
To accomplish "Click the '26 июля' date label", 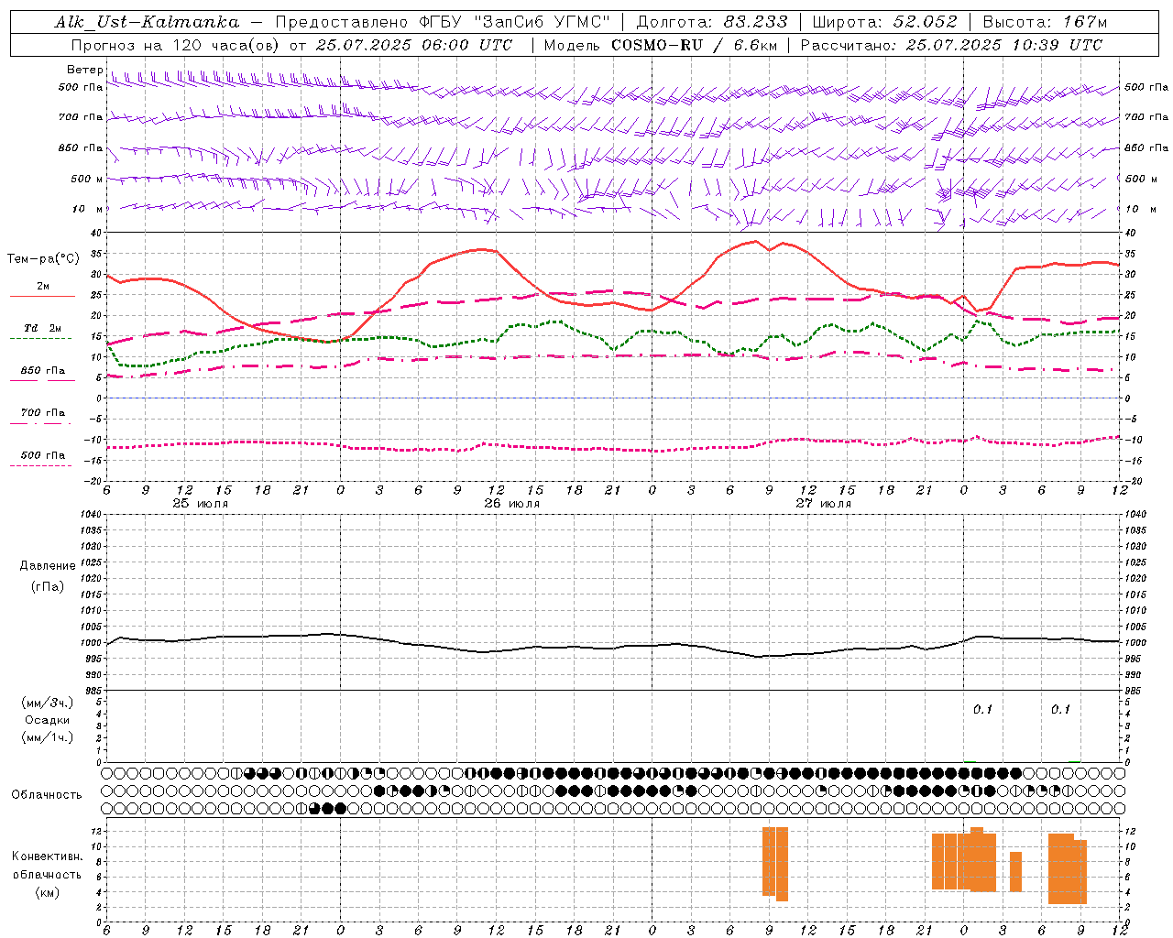I will (512, 504).
